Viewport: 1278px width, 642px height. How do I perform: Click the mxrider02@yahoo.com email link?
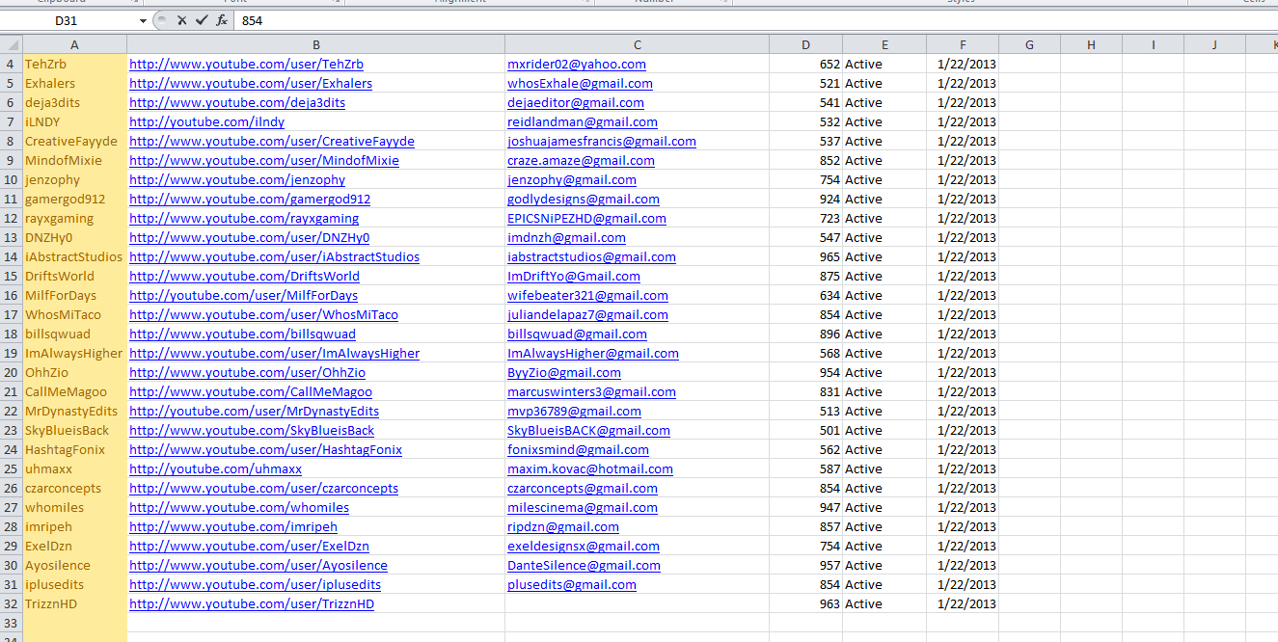coord(577,64)
